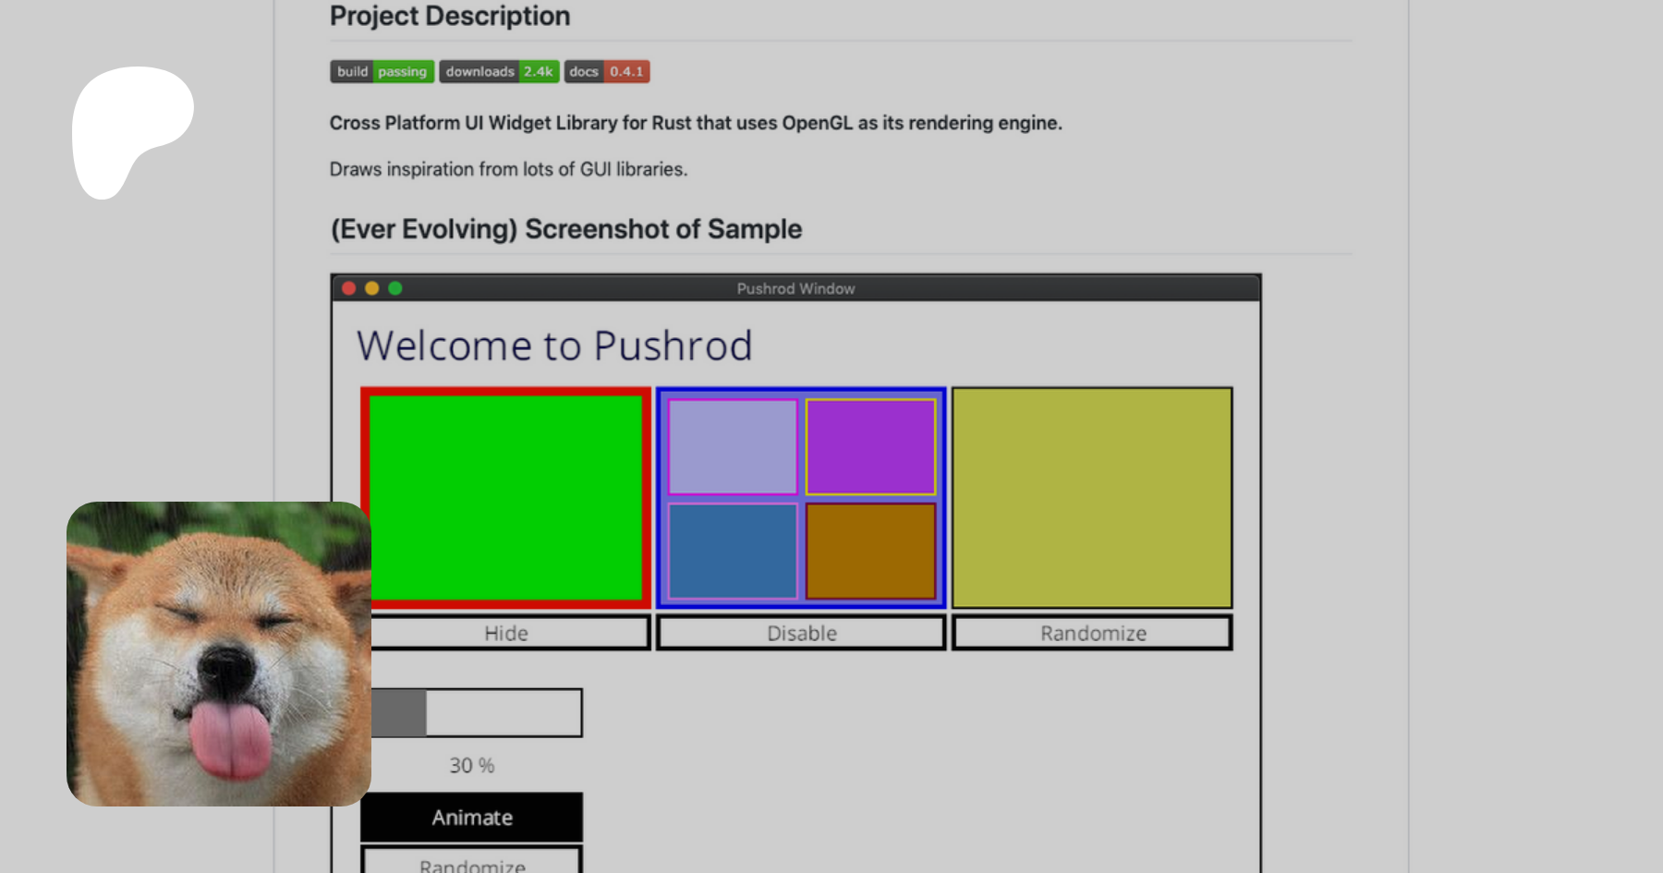The height and width of the screenshot is (873, 1663).
Task: Close the Pushrod Window with red dot
Action: tap(349, 288)
